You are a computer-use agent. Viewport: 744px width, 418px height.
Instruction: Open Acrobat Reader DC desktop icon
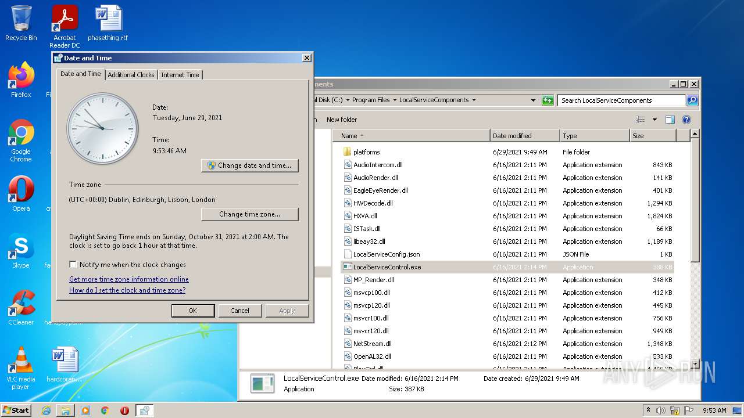click(x=65, y=27)
